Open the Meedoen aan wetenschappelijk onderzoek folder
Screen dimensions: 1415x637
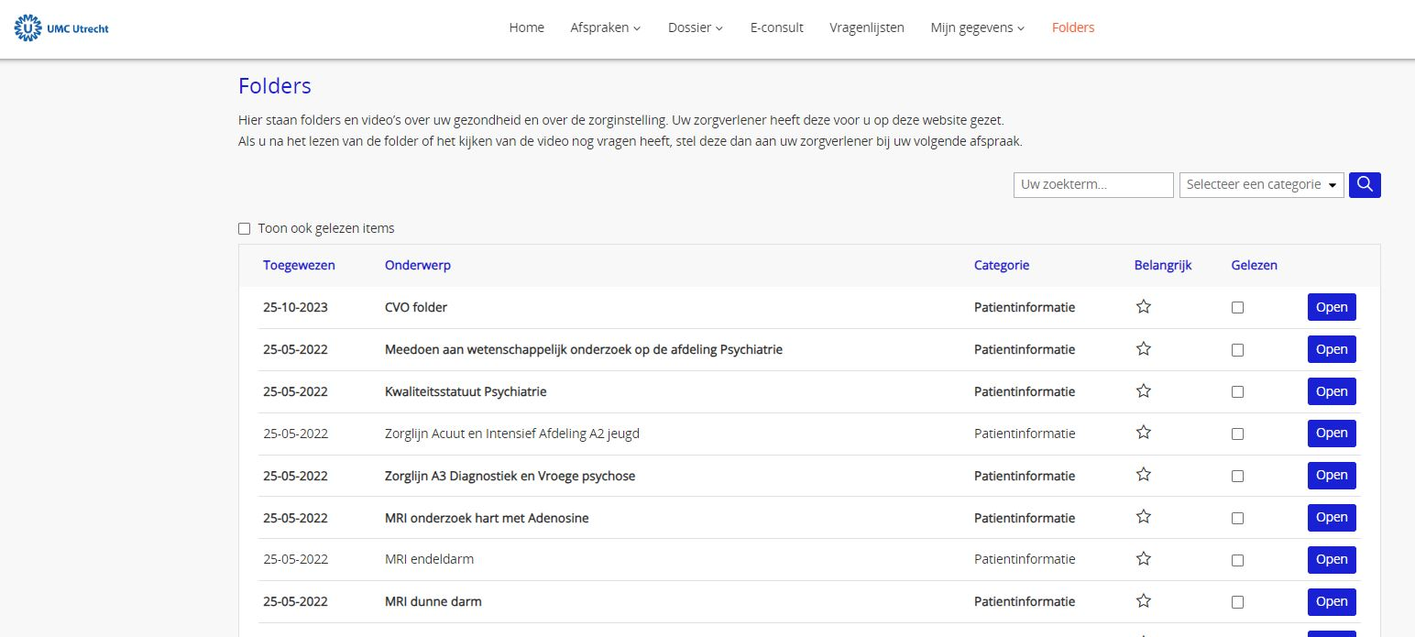click(1331, 349)
